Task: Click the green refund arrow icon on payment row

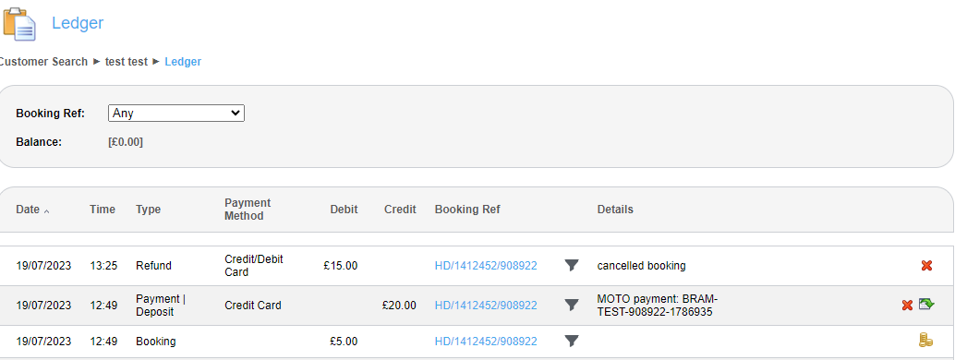Action: pos(926,304)
